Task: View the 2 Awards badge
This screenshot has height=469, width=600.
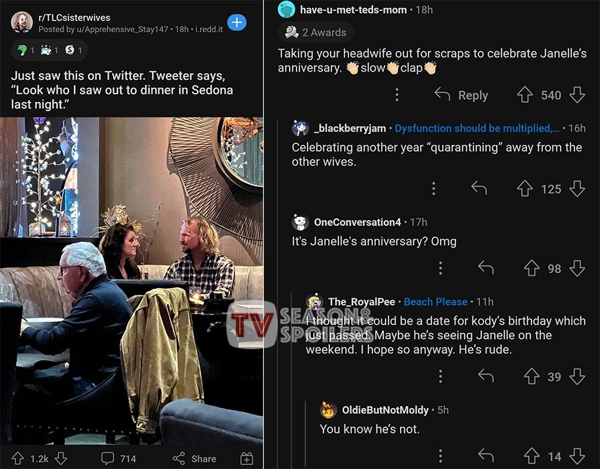Action: pos(315,32)
